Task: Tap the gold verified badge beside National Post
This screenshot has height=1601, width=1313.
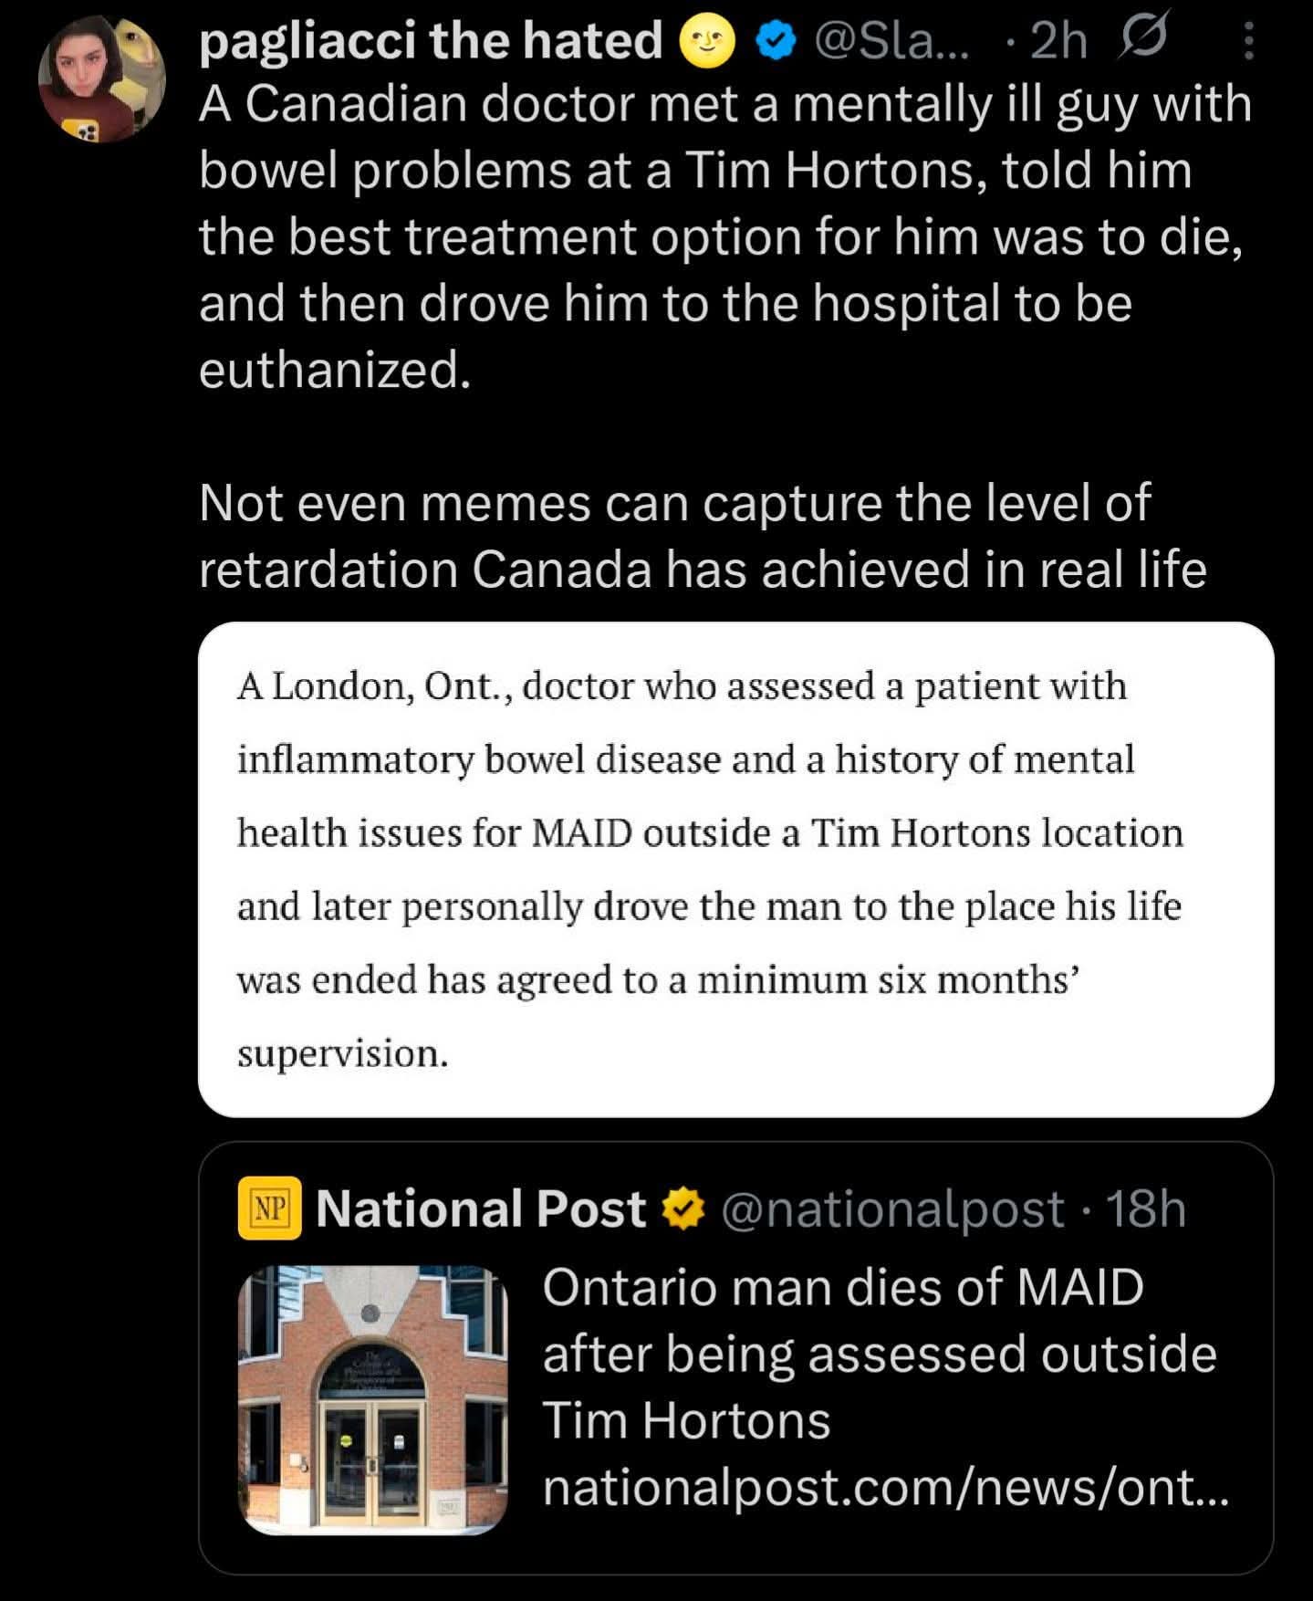Action: click(x=683, y=1209)
